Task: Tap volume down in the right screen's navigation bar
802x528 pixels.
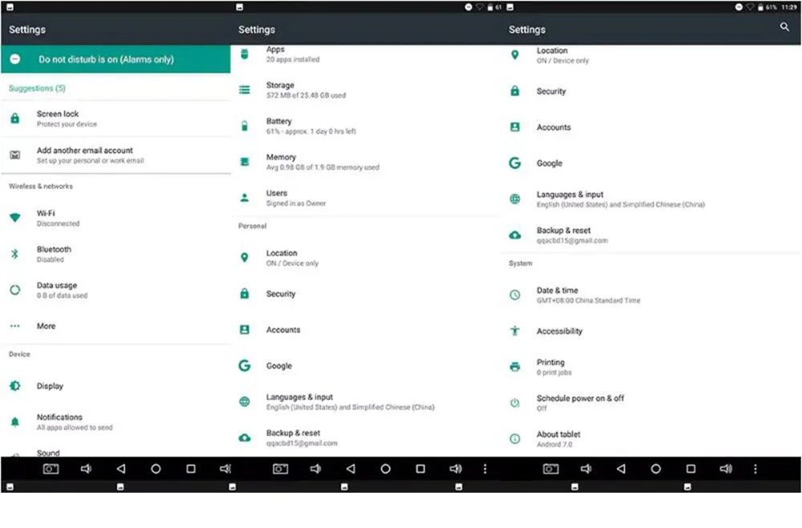Action: [x=586, y=469]
